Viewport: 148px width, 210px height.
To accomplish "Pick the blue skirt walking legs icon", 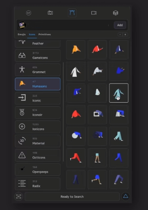I will pyautogui.click(x=97, y=179).
